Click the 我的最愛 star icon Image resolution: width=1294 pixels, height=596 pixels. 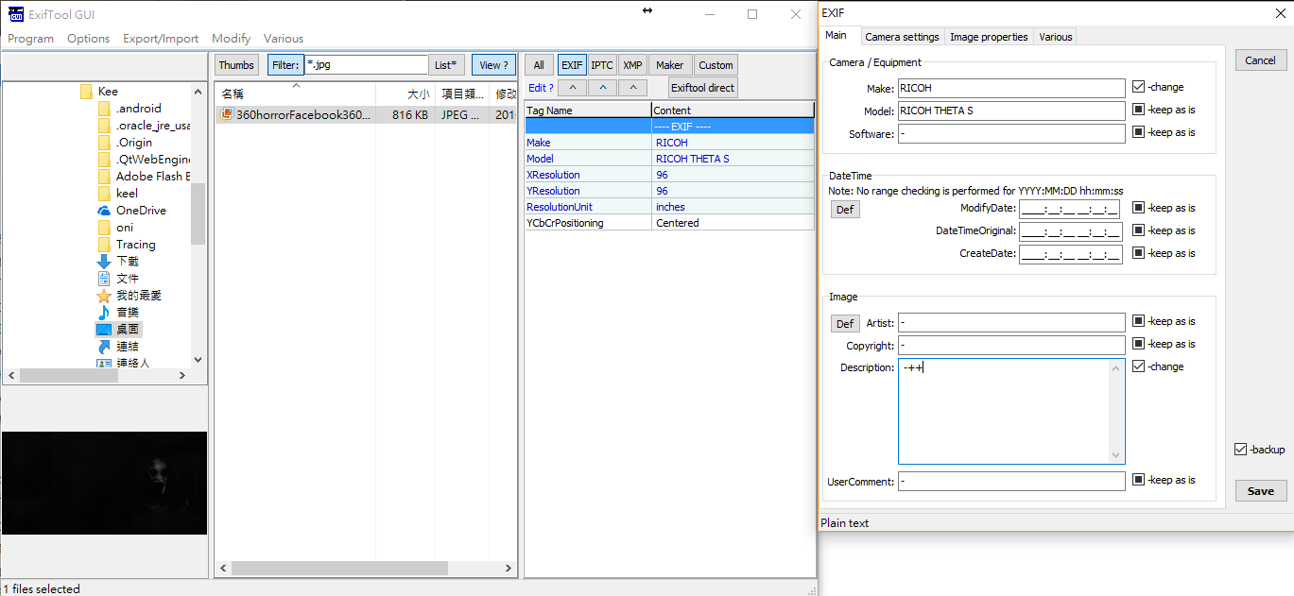point(104,296)
